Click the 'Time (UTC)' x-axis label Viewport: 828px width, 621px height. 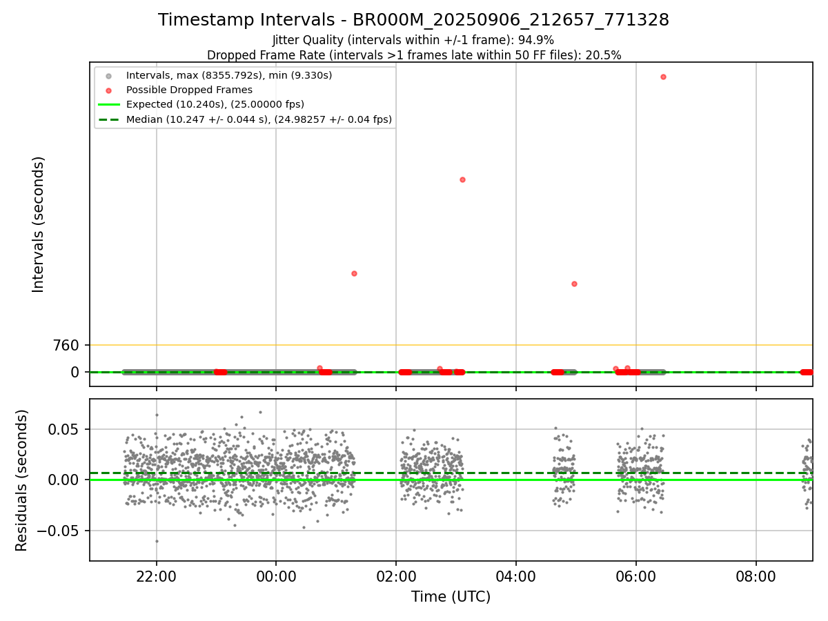451,597
